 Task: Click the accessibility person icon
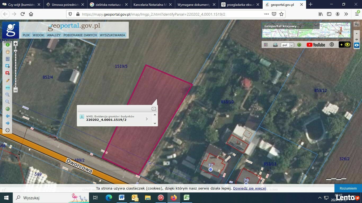tap(332, 44)
